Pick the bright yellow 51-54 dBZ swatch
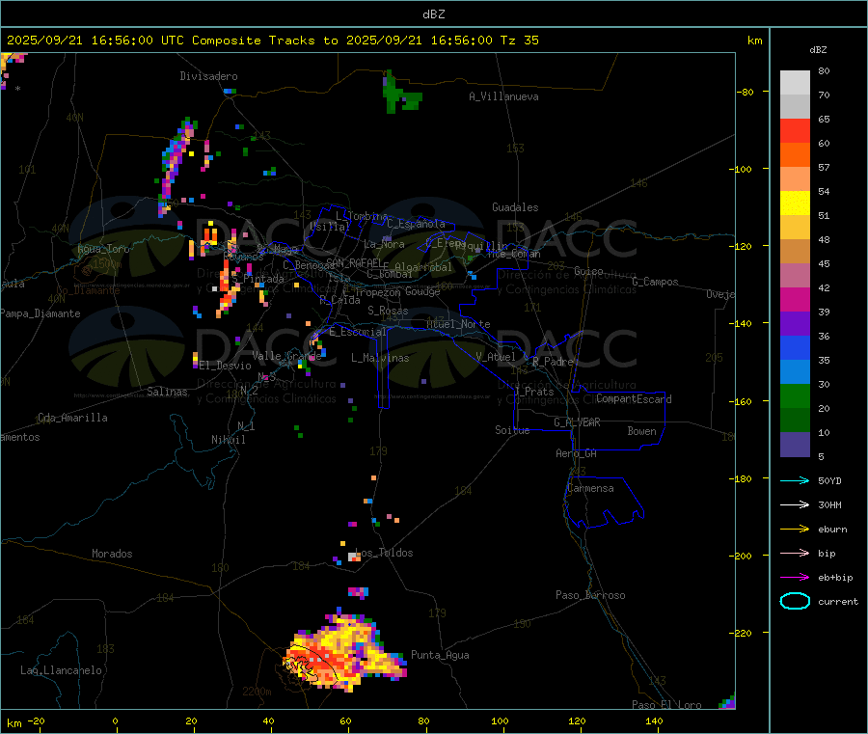Viewport: 868px width, 734px height. point(795,204)
